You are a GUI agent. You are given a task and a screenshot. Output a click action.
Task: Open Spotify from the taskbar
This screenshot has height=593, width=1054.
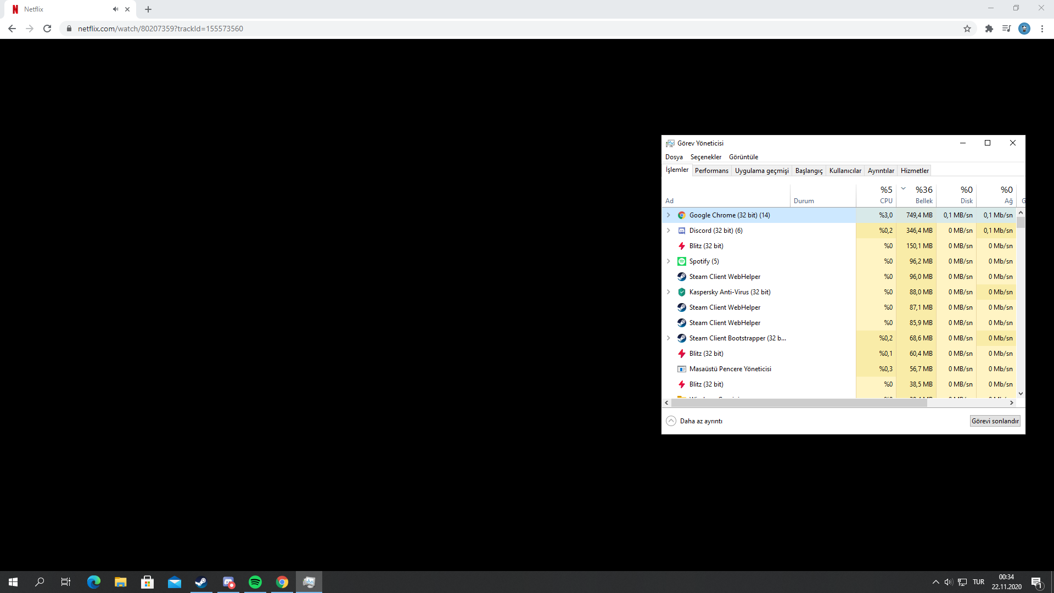255,582
